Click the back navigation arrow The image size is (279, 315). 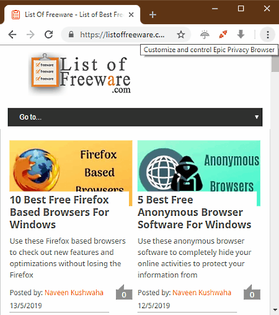tap(12, 35)
